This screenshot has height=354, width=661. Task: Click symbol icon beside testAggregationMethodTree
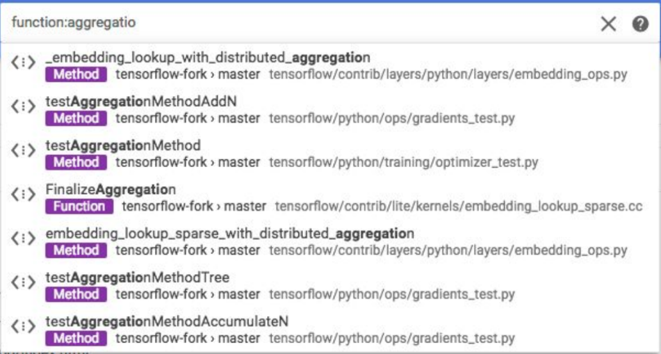pyautogui.click(x=23, y=283)
